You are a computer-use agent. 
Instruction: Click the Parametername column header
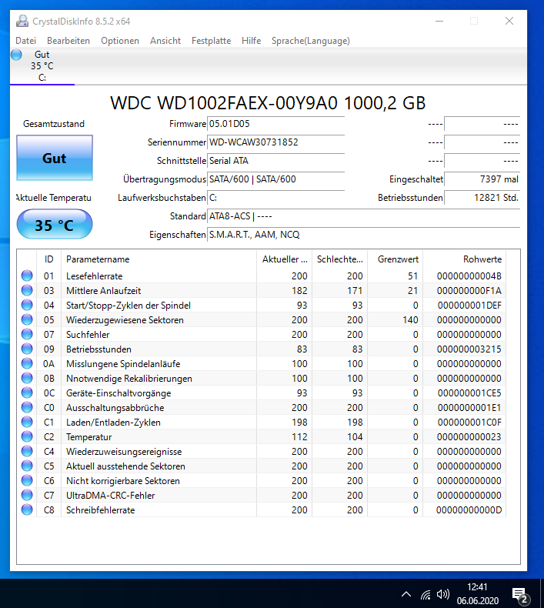tap(159, 259)
